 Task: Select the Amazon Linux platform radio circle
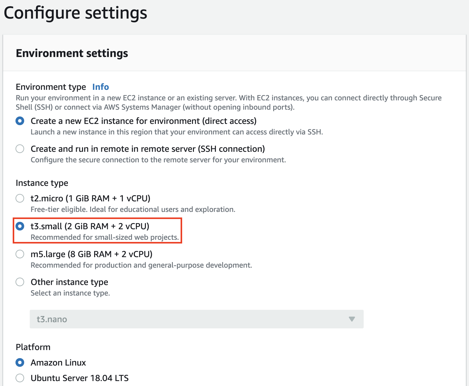pos(20,362)
